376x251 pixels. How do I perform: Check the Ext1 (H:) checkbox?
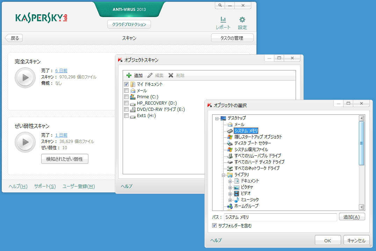coord(126,116)
